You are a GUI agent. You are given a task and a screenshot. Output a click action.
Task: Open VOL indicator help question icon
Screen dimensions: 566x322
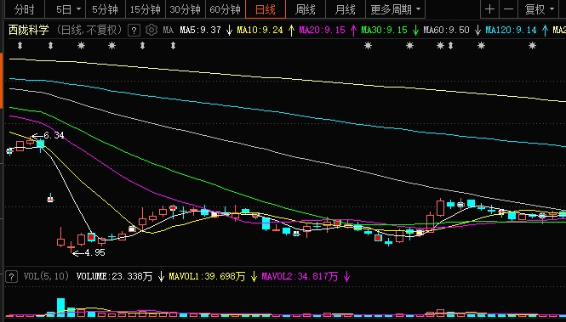tap(12, 277)
